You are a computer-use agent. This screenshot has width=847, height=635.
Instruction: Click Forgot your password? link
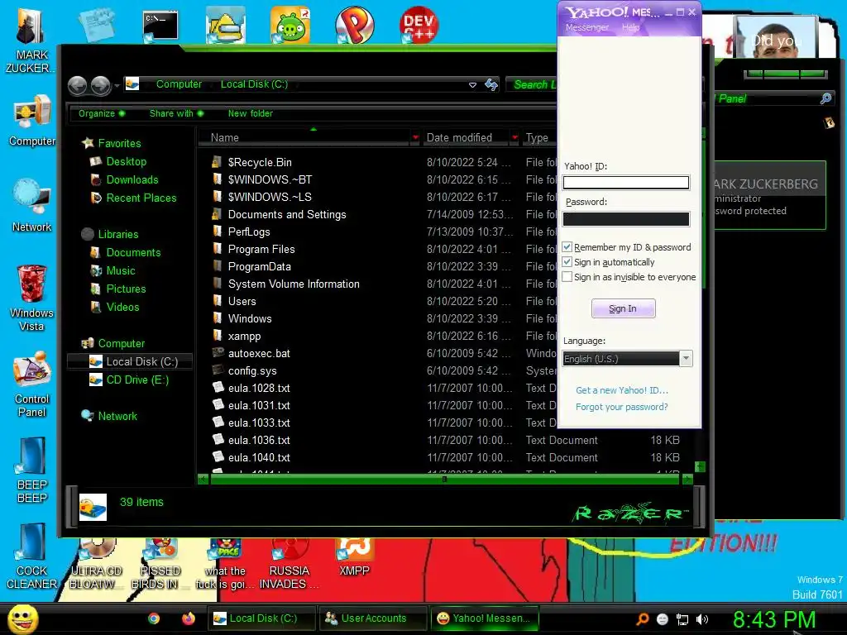tap(622, 407)
